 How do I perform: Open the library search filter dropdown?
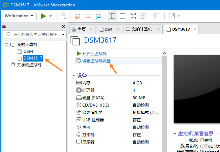point(63,35)
